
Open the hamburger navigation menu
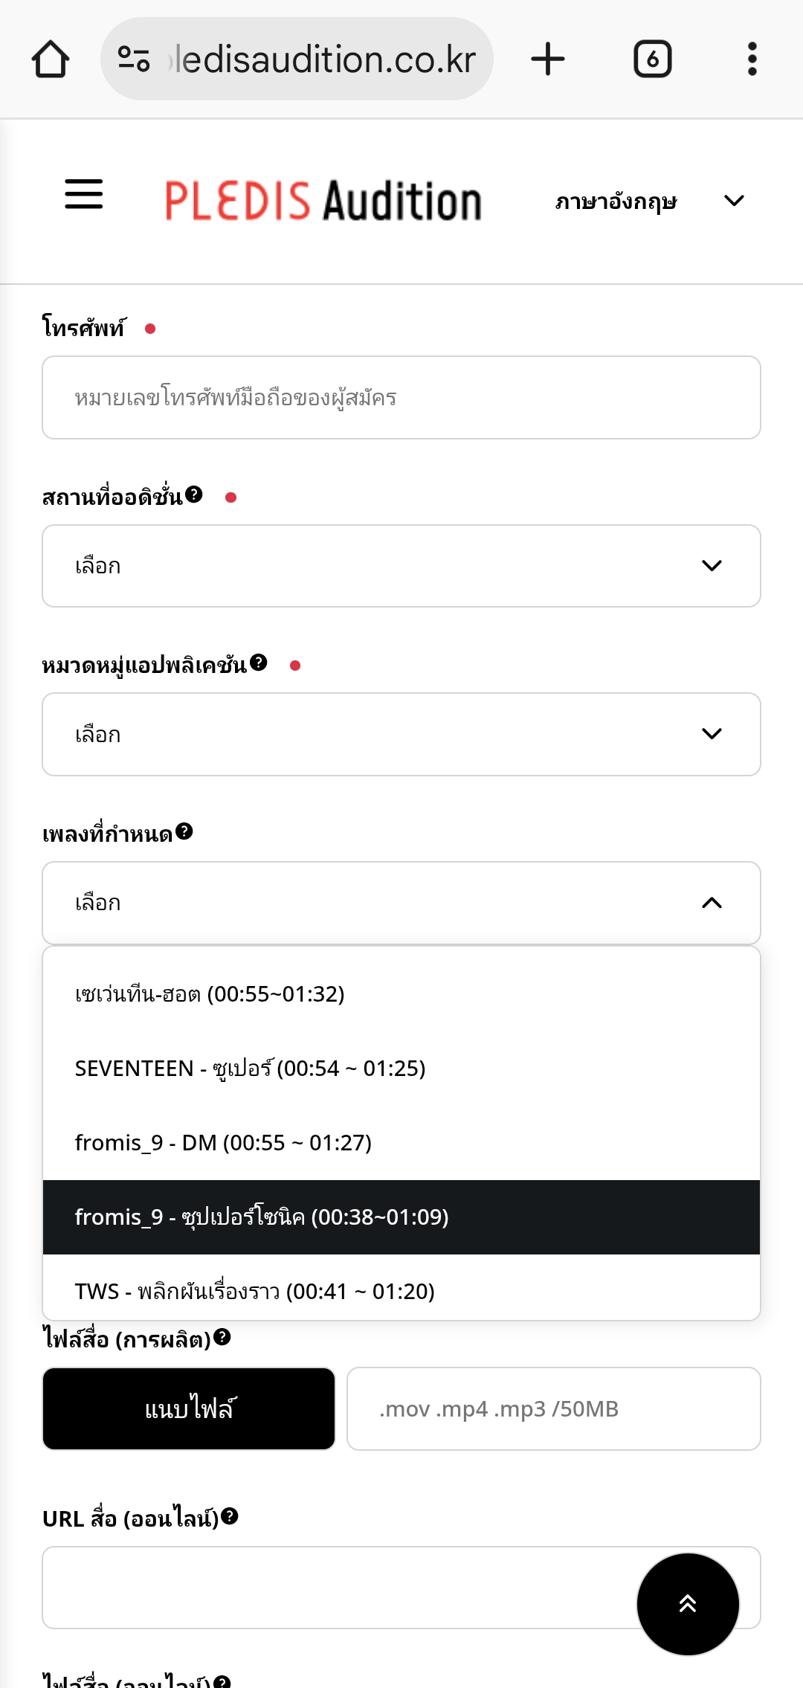pyautogui.click(x=84, y=194)
